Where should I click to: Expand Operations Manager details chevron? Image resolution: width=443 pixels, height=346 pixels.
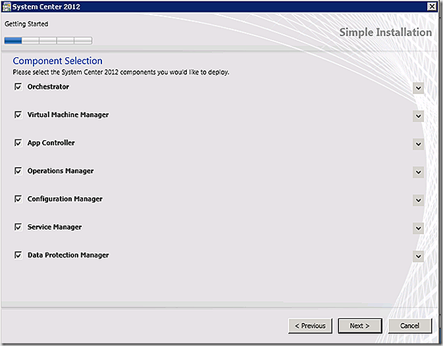click(x=418, y=172)
